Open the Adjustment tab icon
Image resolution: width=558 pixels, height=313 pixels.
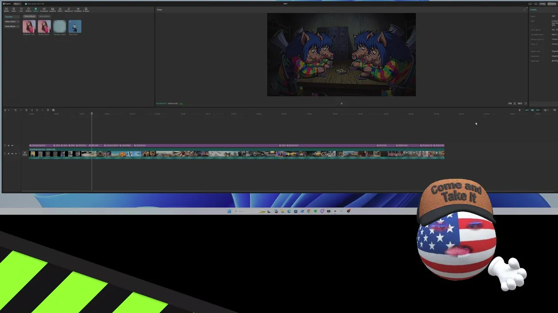coord(68,9)
